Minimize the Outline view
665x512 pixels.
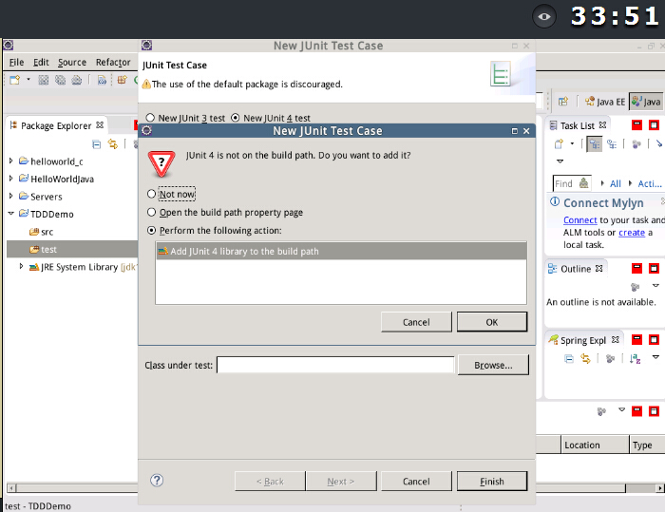coord(636,268)
